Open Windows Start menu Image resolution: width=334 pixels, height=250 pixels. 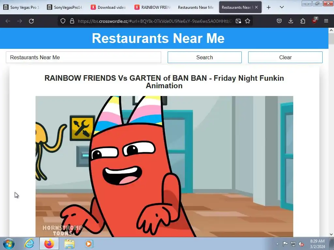(9, 243)
